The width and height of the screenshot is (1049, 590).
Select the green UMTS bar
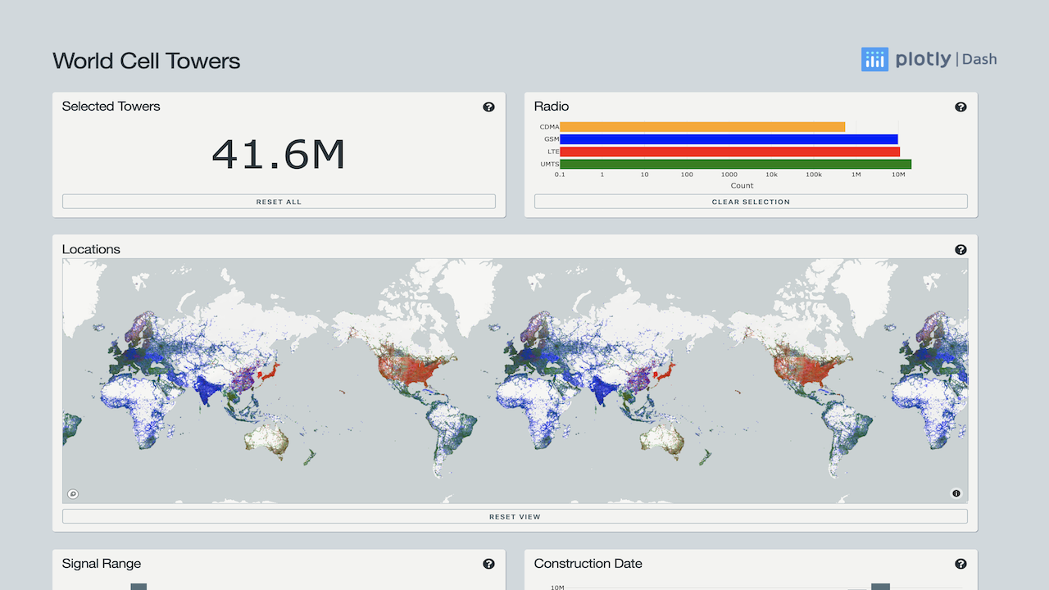[735, 164]
